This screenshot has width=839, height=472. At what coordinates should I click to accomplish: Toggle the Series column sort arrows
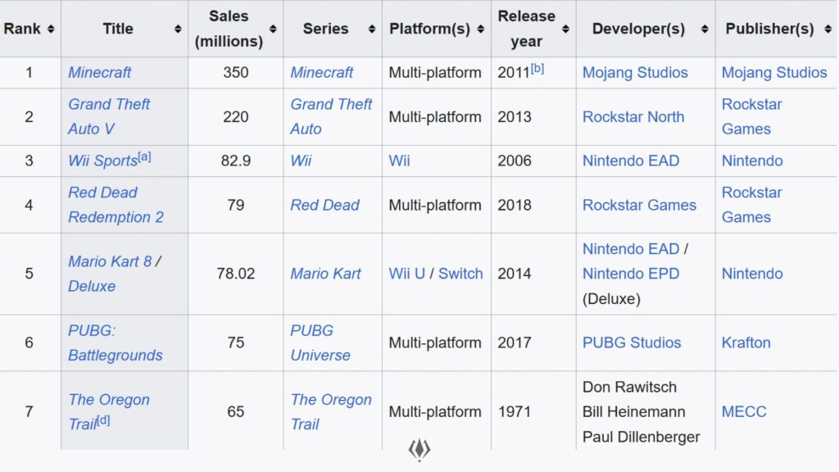(x=371, y=29)
